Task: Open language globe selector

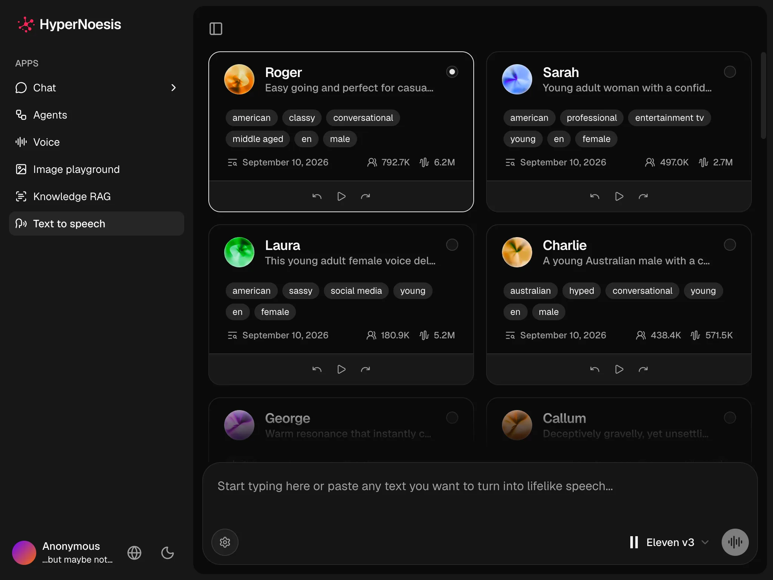Action: [134, 553]
